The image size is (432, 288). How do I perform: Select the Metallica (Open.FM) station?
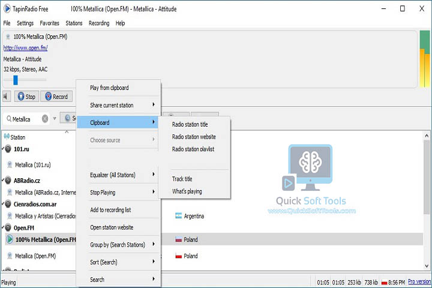point(35,256)
